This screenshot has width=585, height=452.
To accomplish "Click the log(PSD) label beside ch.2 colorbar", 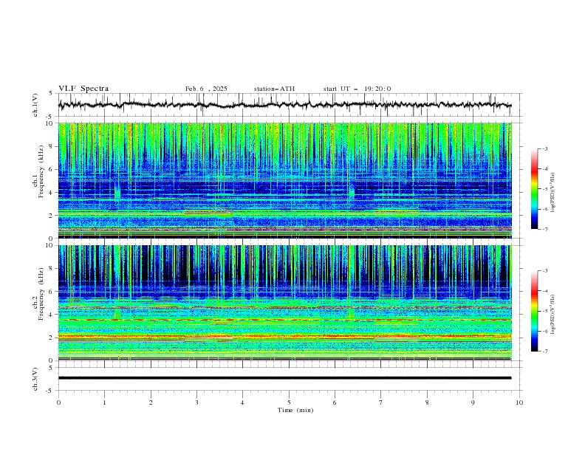I will [553, 314].
